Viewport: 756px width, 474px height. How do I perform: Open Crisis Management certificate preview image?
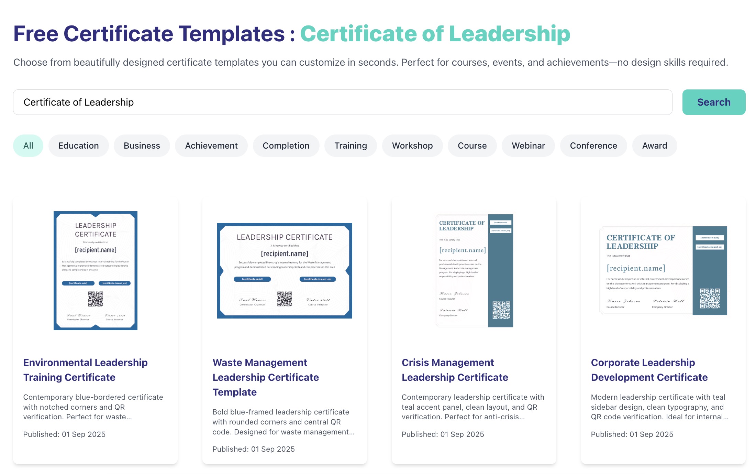(474, 270)
